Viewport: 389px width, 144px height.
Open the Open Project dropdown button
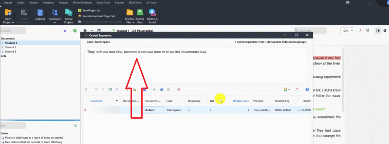(8, 16)
